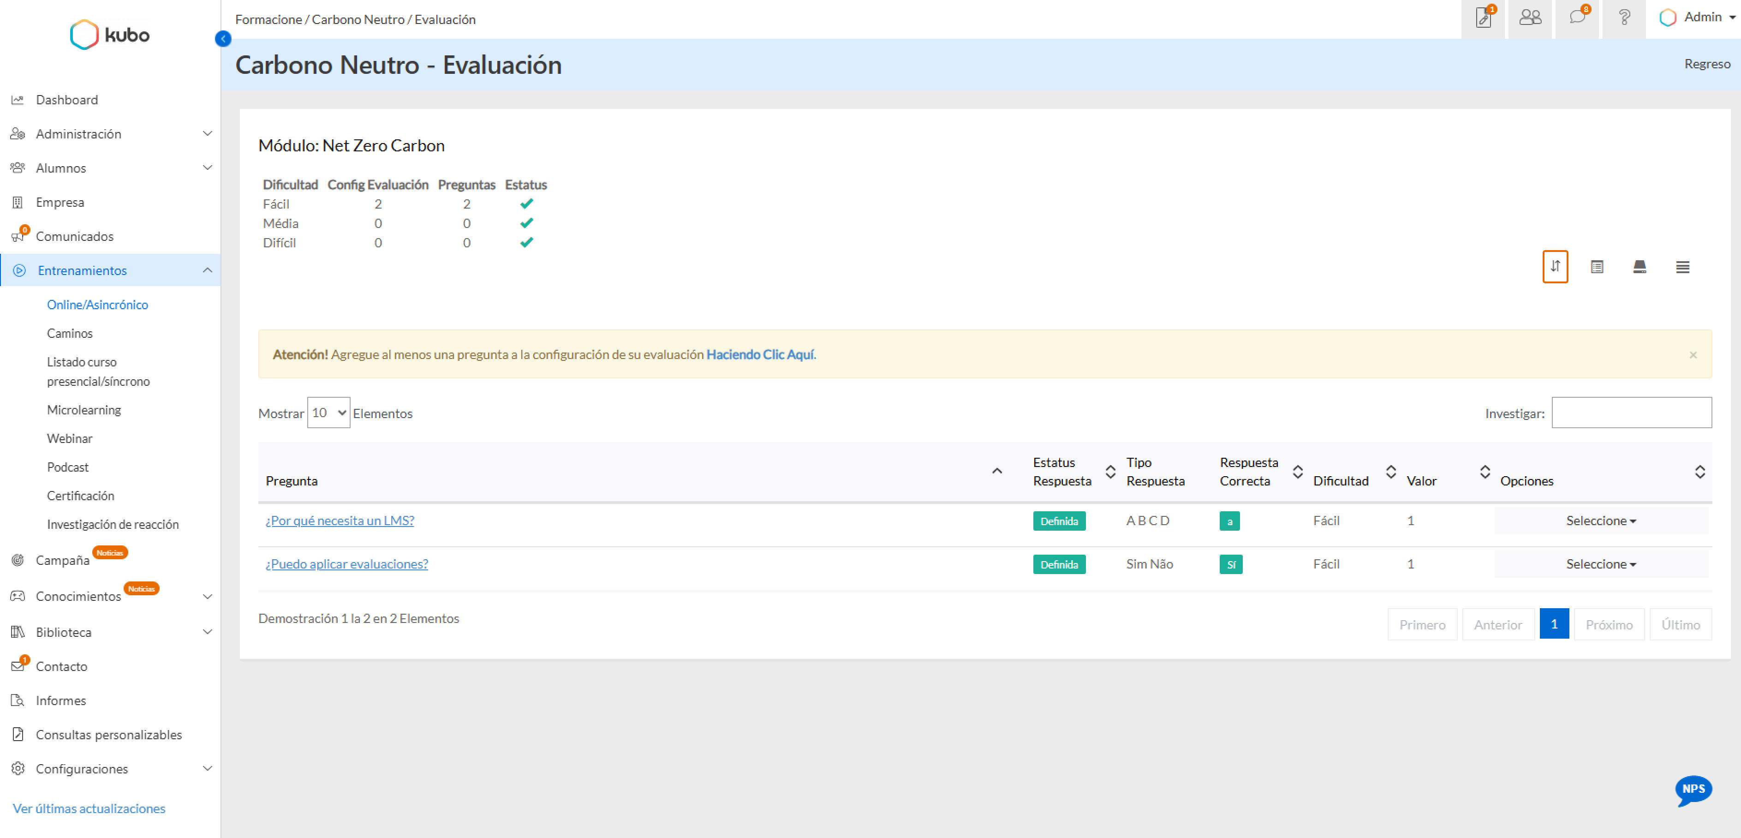The height and width of the screenshot is (838, 1741).
Task: Open the NPS feedback bubble
Action: 1693,790
